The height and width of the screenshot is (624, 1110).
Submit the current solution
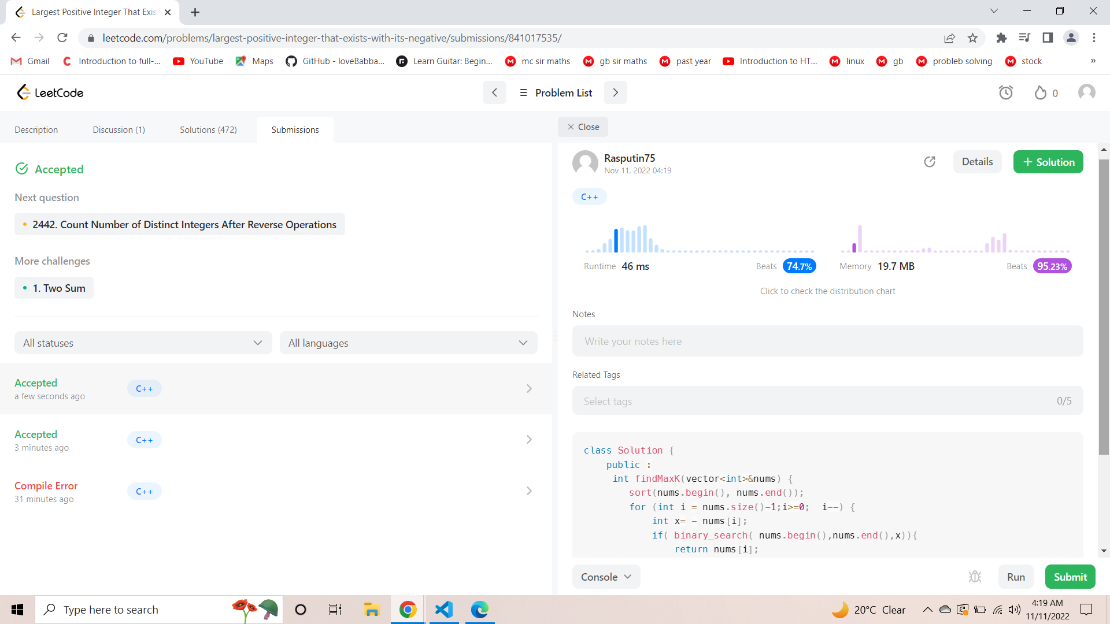tap(1070, 576)
